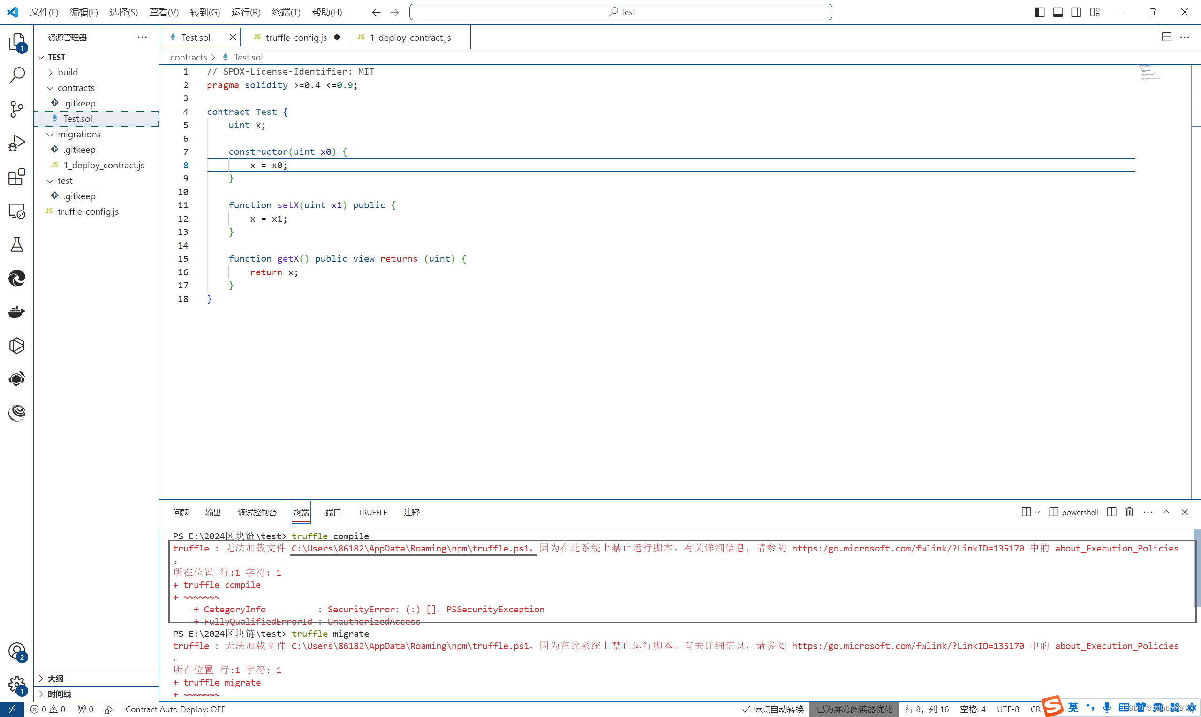The image size is (1201, 717).
Task: Open Run and Debug view
Action: point(16,143)
